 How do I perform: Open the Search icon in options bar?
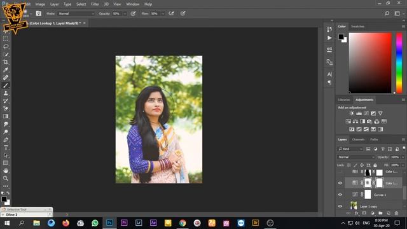coord(387,13)
